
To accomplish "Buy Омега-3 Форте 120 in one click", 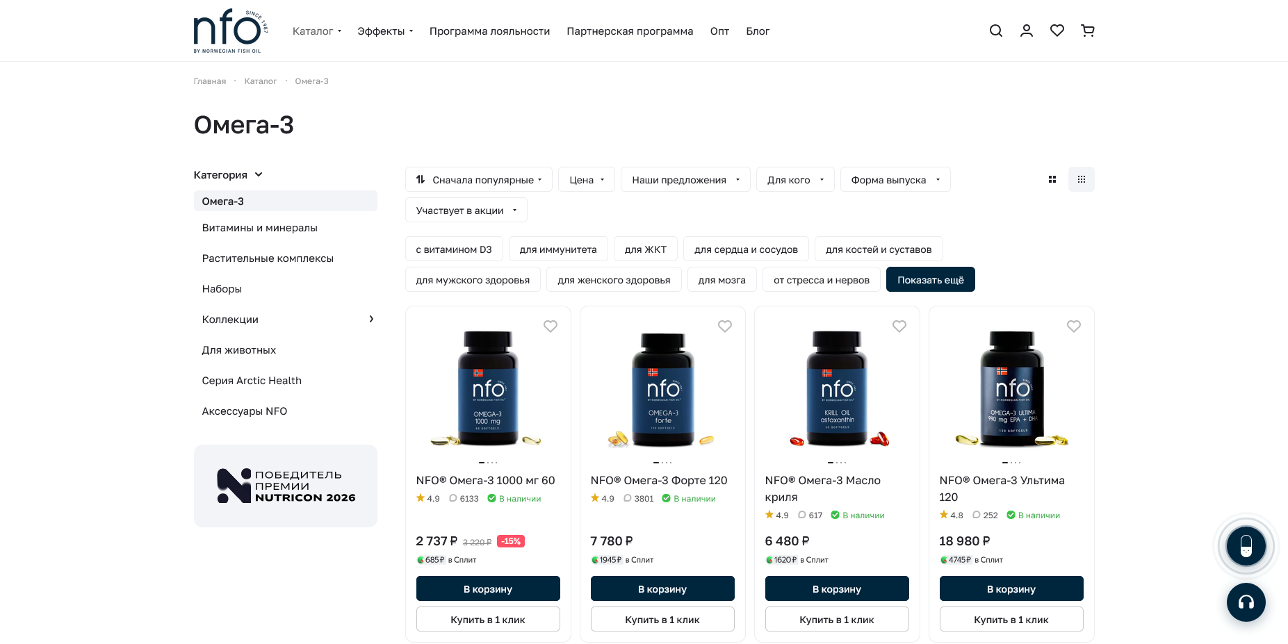I will [662, 619].
